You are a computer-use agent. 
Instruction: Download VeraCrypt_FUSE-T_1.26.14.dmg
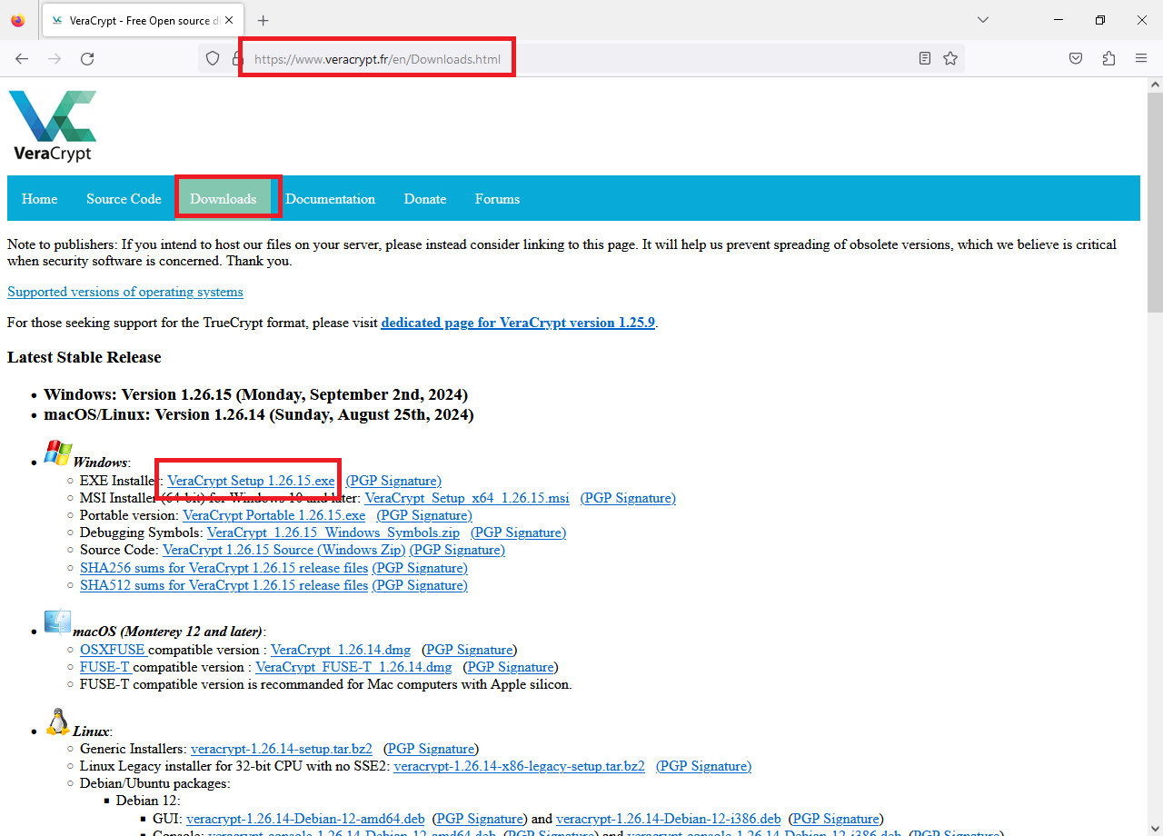click(353, 667)
